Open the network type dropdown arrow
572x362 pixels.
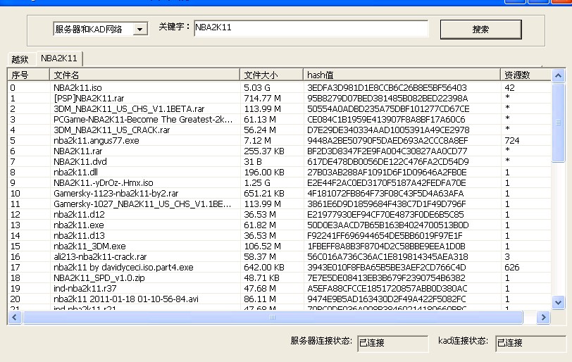[140, 29]
